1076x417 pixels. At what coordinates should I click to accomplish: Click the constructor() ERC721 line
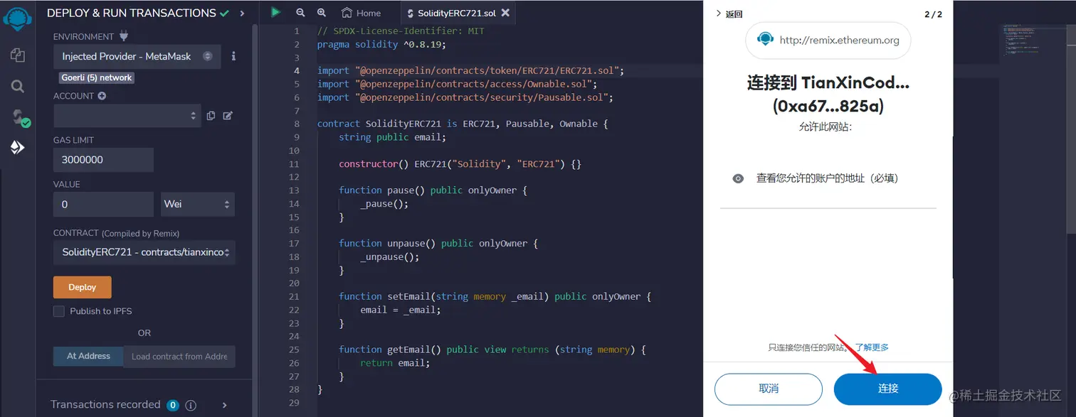click(460, 163)
